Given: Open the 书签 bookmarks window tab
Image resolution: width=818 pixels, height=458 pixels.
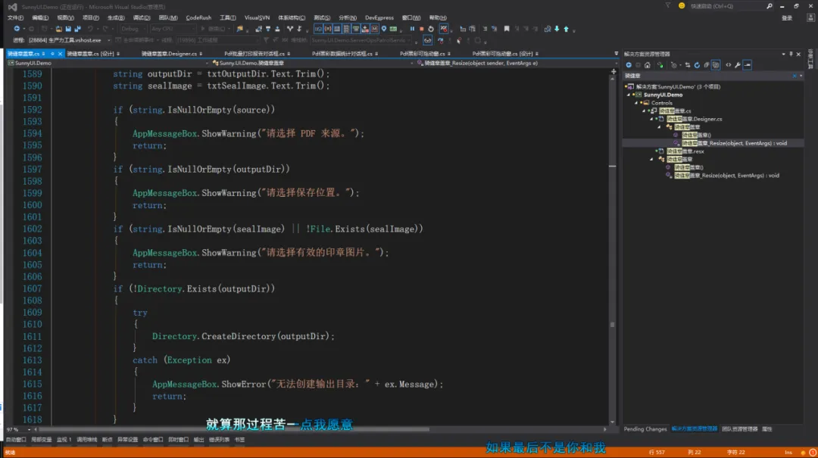Looking at the screenshot, I should (239, 440).
